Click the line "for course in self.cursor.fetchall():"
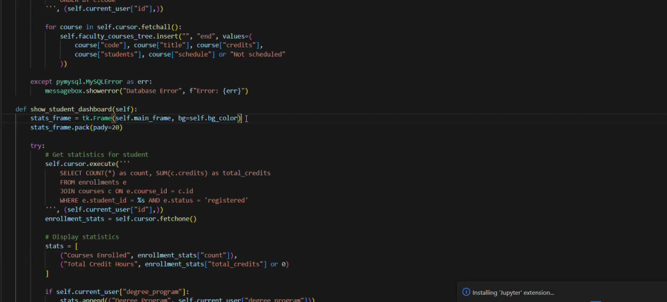 click(x=113, y=27)
